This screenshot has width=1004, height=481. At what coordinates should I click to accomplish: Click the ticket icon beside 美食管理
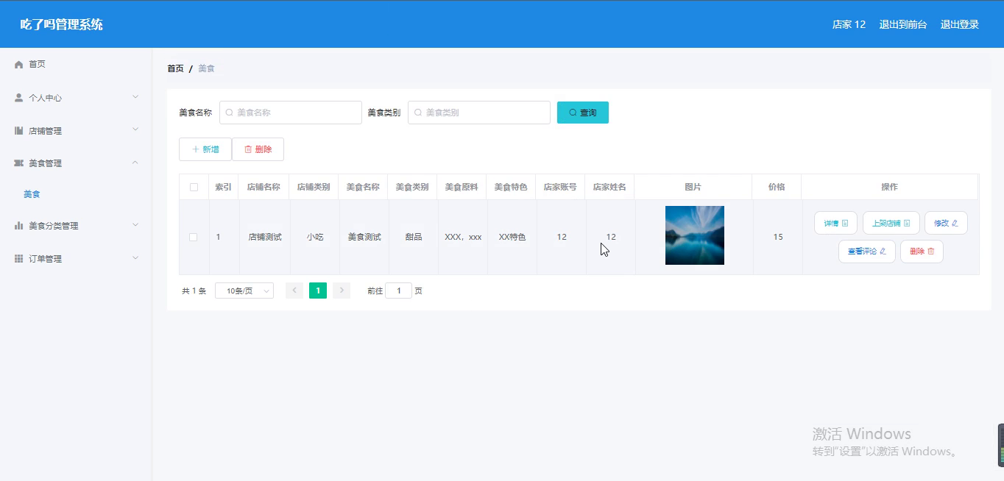pyautogui.click(x=19, y=163)
